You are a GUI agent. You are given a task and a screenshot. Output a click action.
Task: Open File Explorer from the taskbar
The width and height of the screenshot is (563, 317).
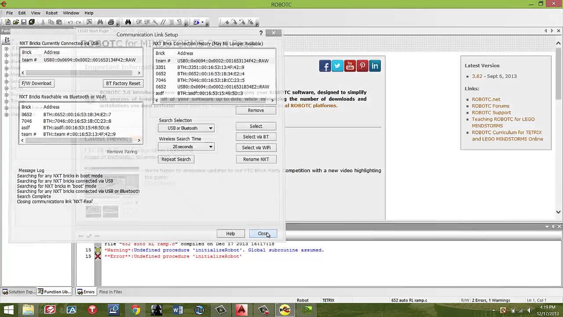(x=28, y=310)
